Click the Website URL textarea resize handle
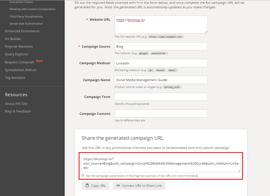 (x=206, y=32)
